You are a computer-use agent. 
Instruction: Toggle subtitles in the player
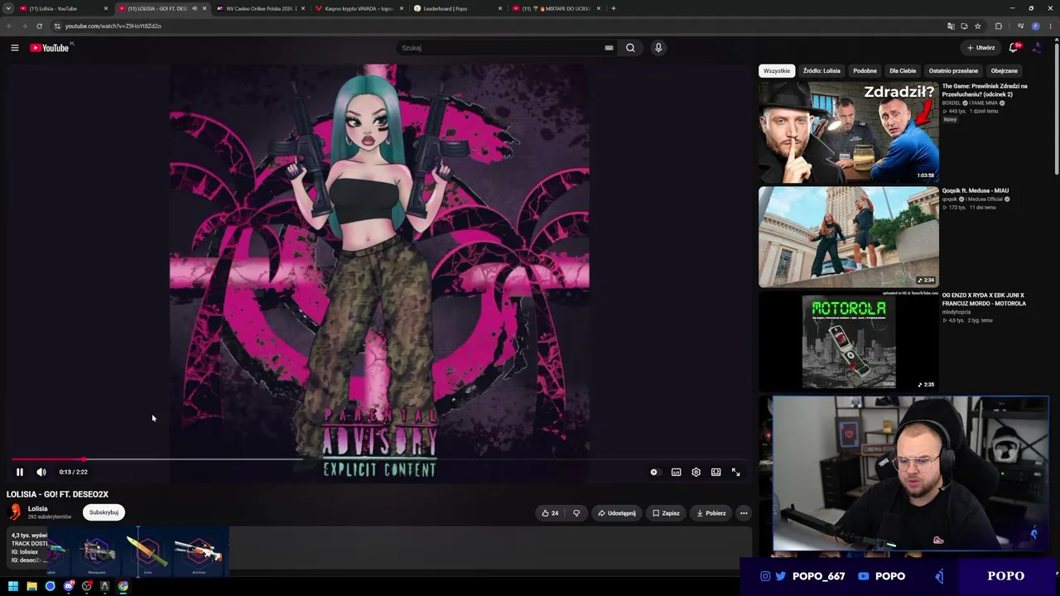coord(676,472)
